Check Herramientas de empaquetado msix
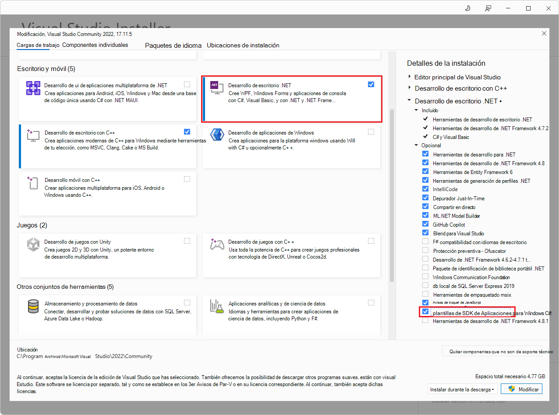Image resolution: width=559 pixels, height=415 pixels. click(x=425, y=294)
